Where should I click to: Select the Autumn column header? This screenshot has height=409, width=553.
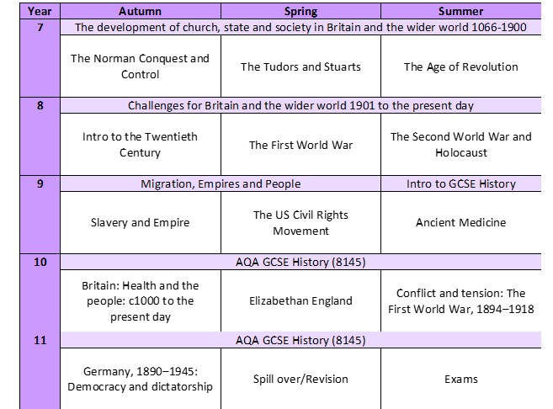pyautogui.click(x=140, y=11)
